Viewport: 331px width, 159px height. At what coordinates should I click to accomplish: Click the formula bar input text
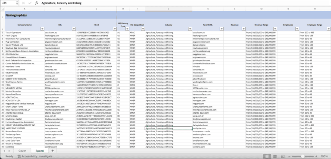[62, 3]
